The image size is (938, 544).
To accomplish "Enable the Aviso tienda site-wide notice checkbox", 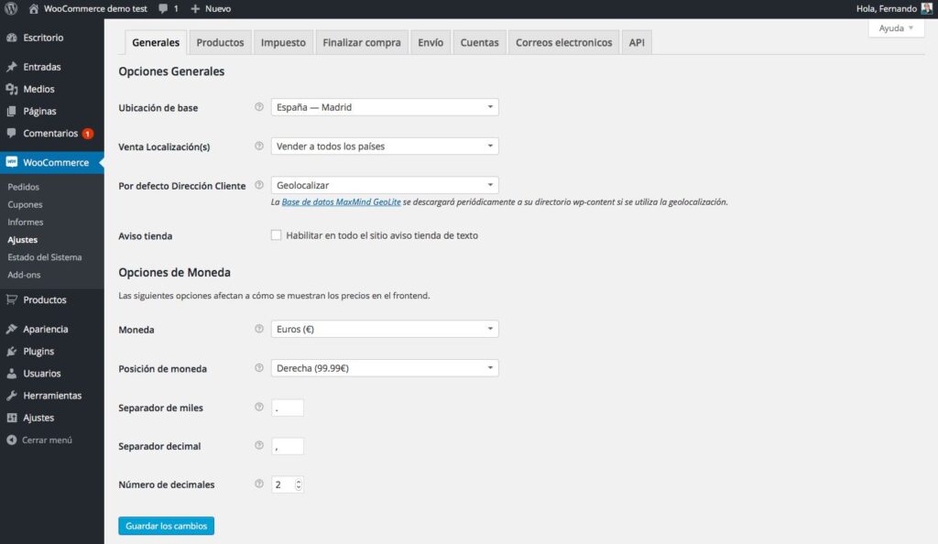I will click(276, 235).
